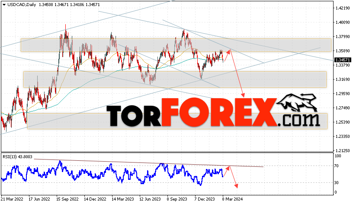Viewport: 353px width, 204px height.
Task: Click the RSI scale value 30
Action: click(336, 183)
